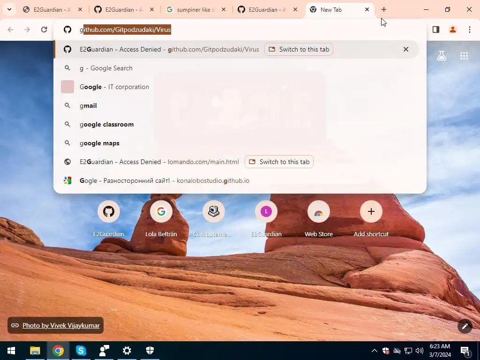Open a new tab with plus button

[x=384, y=9]
